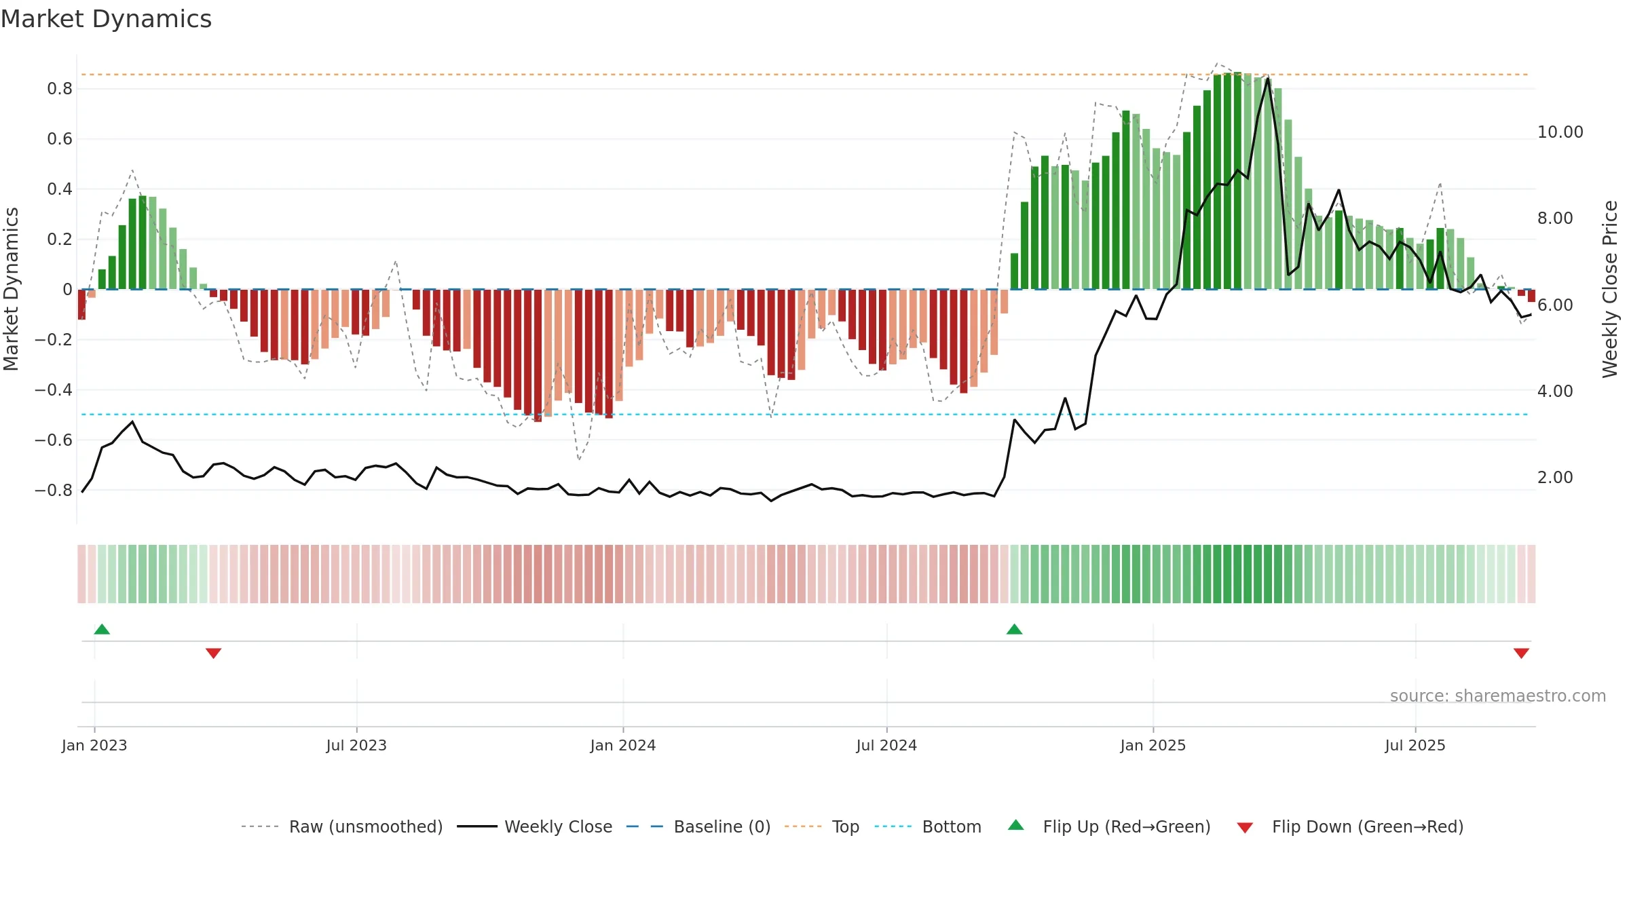Click the 6.00 right axis tick label
Screen dimensions: 1629x916
(x=1555, y=305)
